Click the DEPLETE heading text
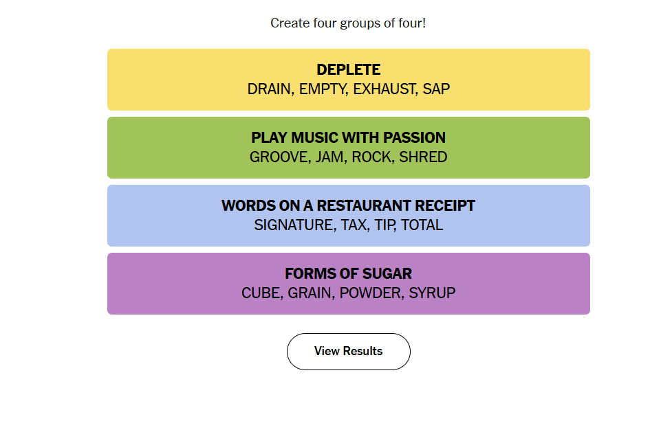Viewport: 661px width, 432px height. click(348, 69)
